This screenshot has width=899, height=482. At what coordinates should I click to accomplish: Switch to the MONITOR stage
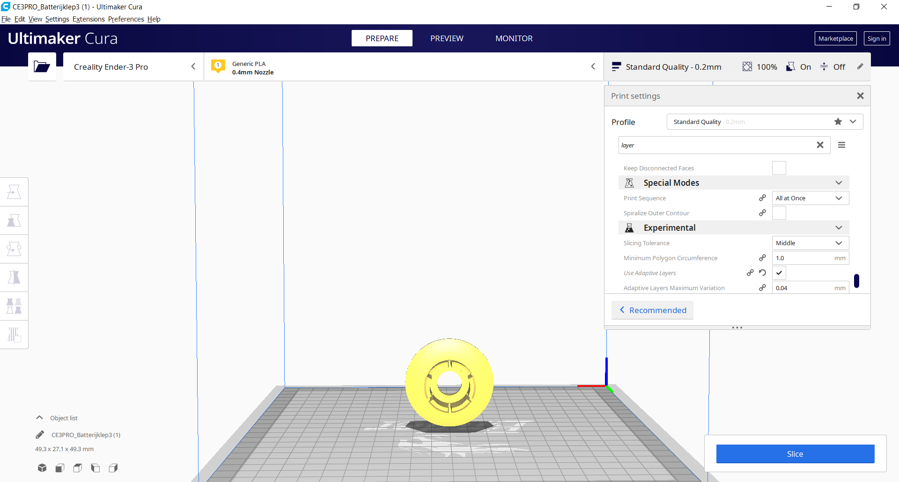tap(514, 38)
